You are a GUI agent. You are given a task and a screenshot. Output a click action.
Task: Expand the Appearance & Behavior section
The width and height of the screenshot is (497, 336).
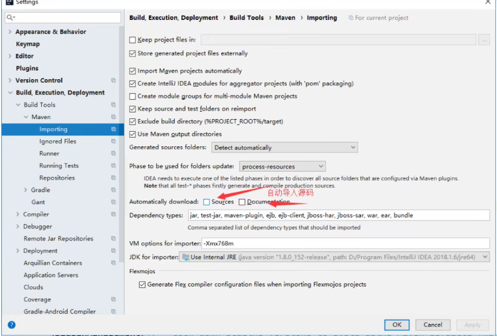click(10, 31)
